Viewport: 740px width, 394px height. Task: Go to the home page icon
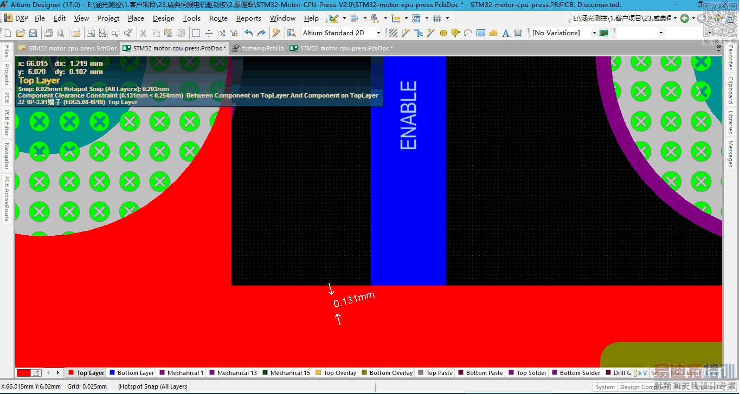click(x=718, y=18)
